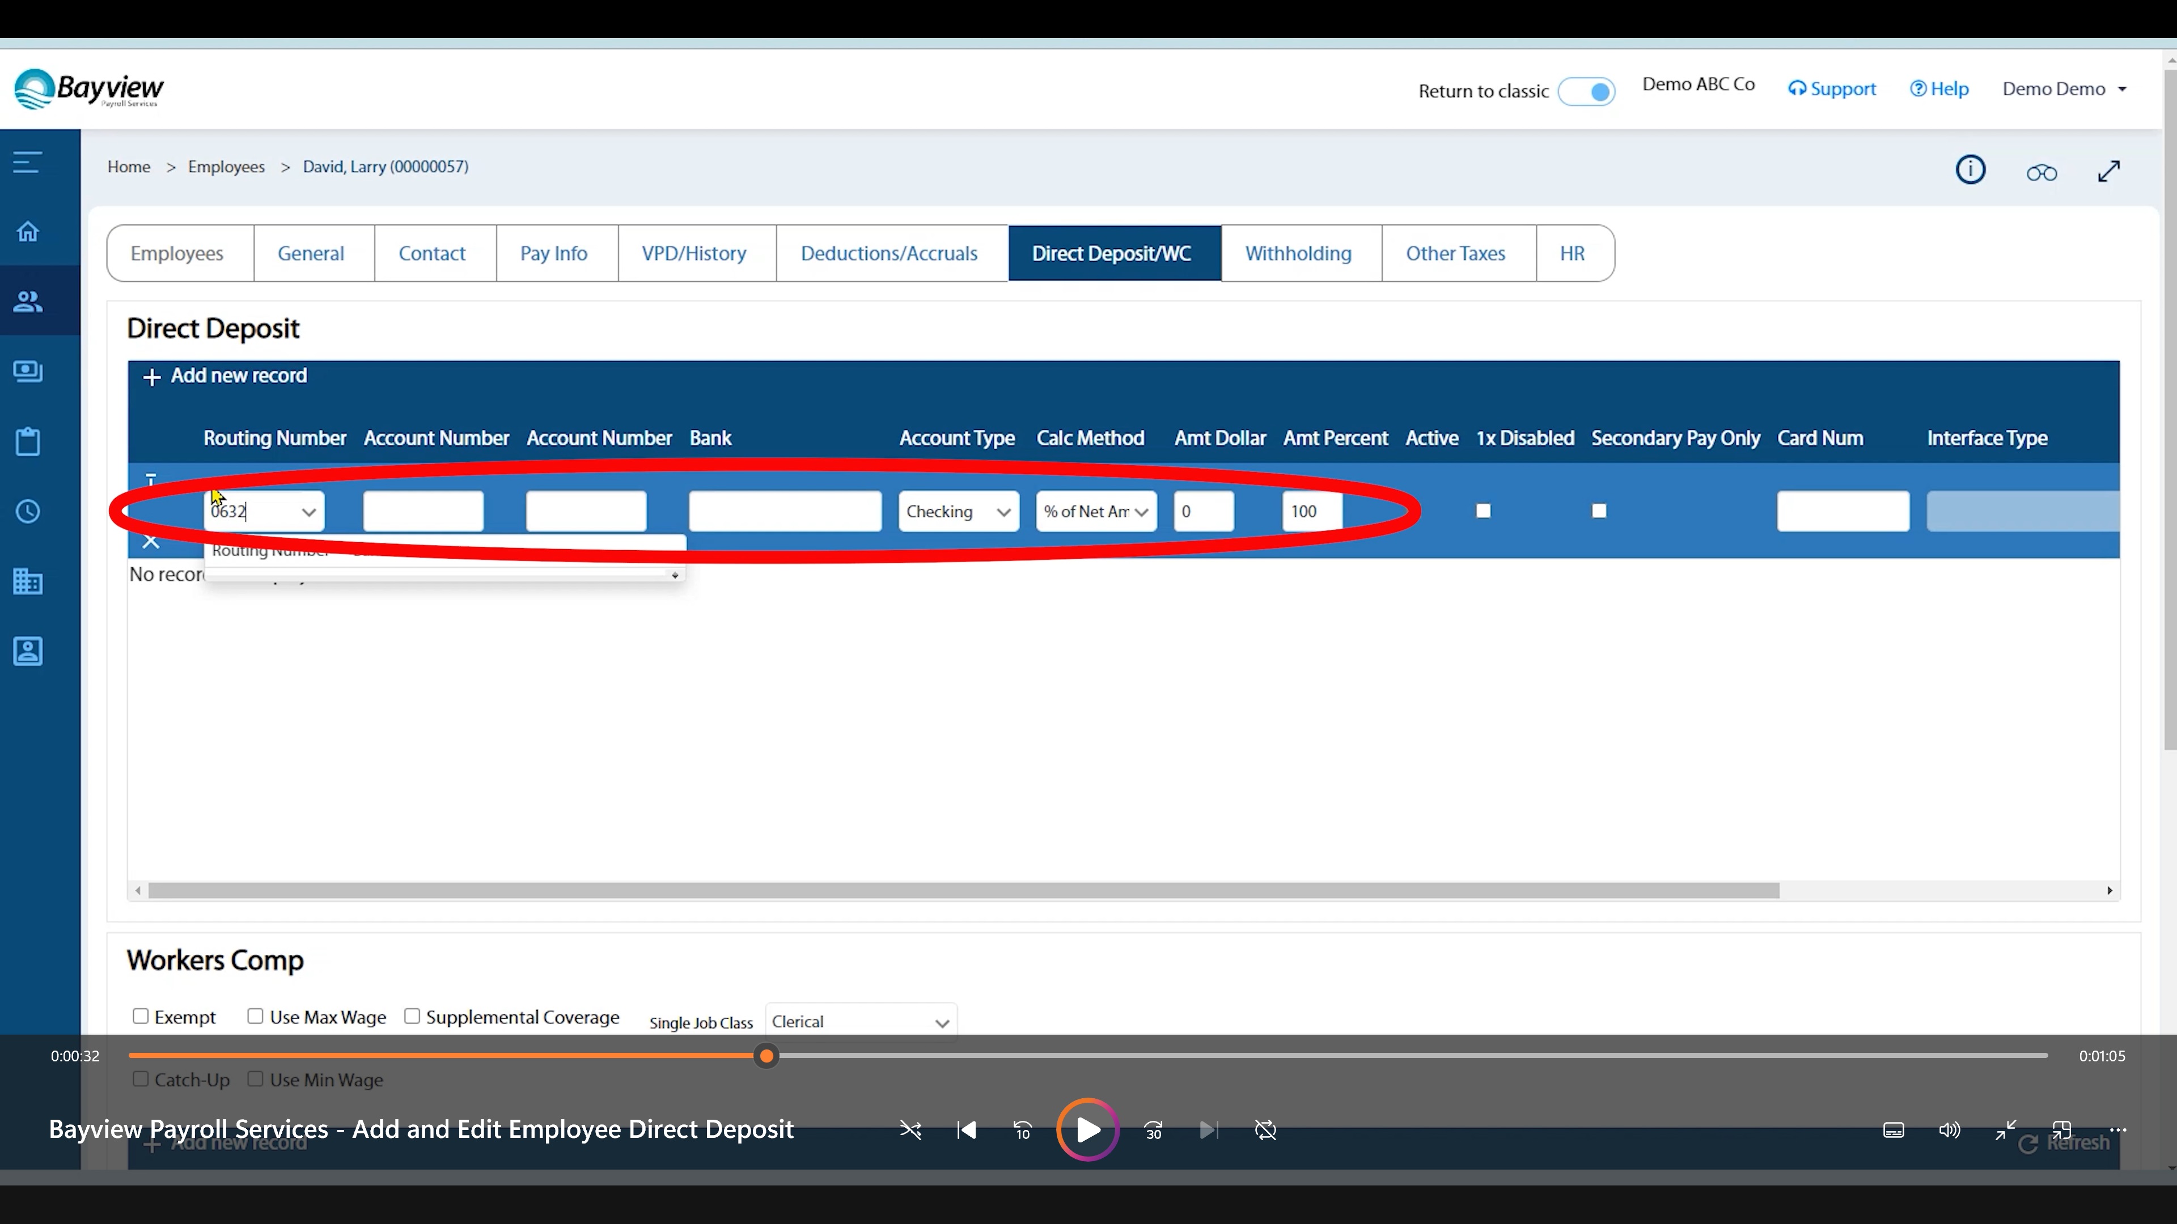Switch to the Withholding tab
This screenshot has height=1224, width=2177.
click(1298, 253)
